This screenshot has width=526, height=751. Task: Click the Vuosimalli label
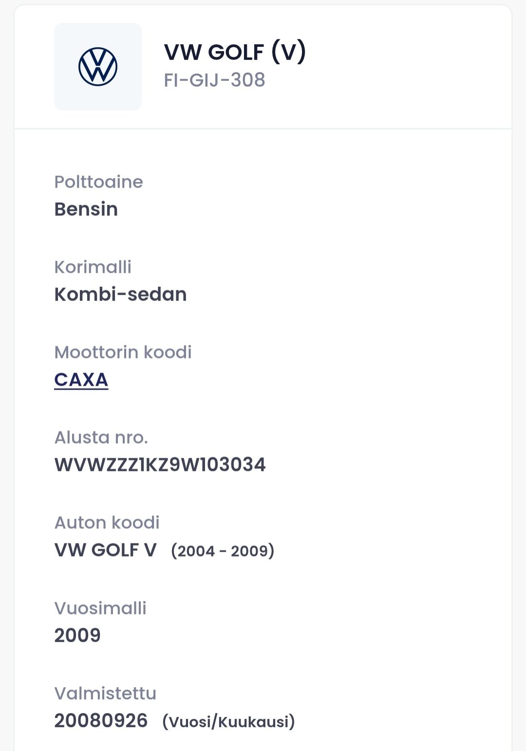click(x=100, y=608)
